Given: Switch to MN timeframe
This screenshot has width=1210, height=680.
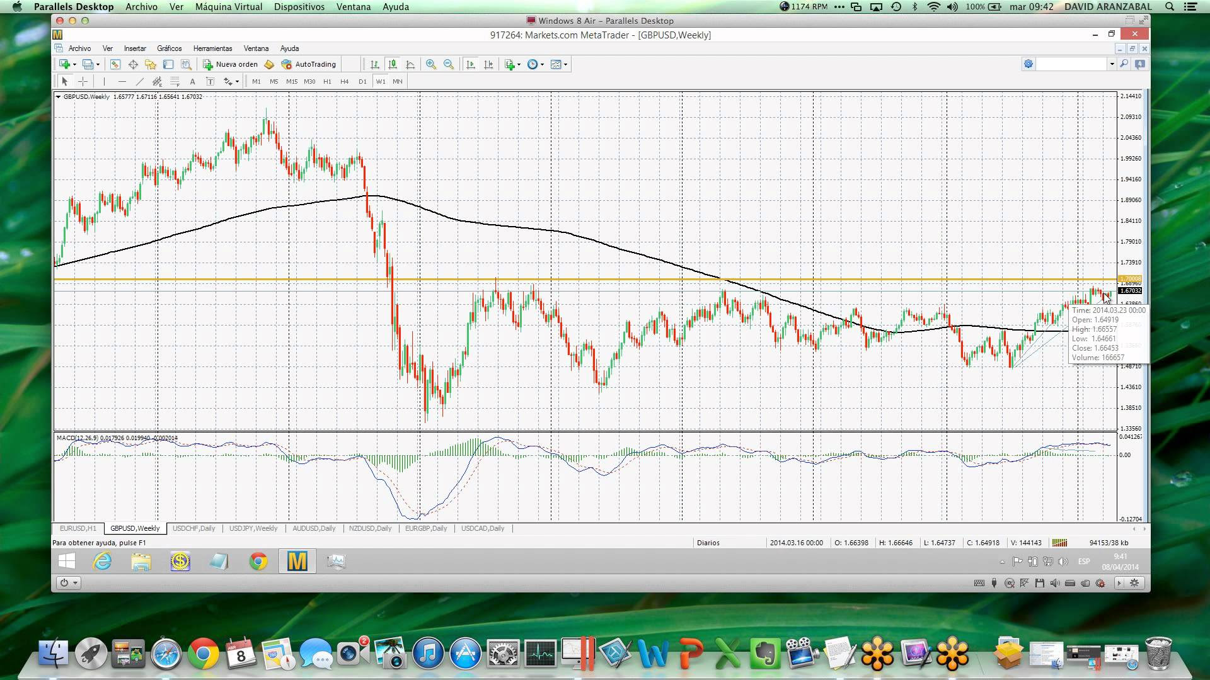Looking at the screenshot, I should point(398,81).
